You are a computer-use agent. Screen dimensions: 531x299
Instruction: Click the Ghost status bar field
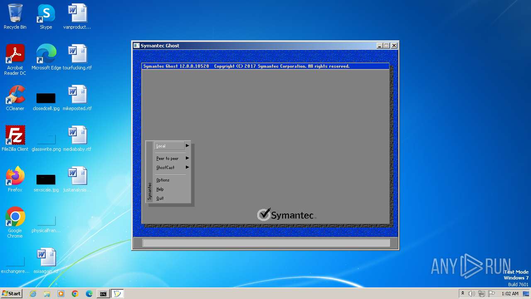click(x=266, y=243)
